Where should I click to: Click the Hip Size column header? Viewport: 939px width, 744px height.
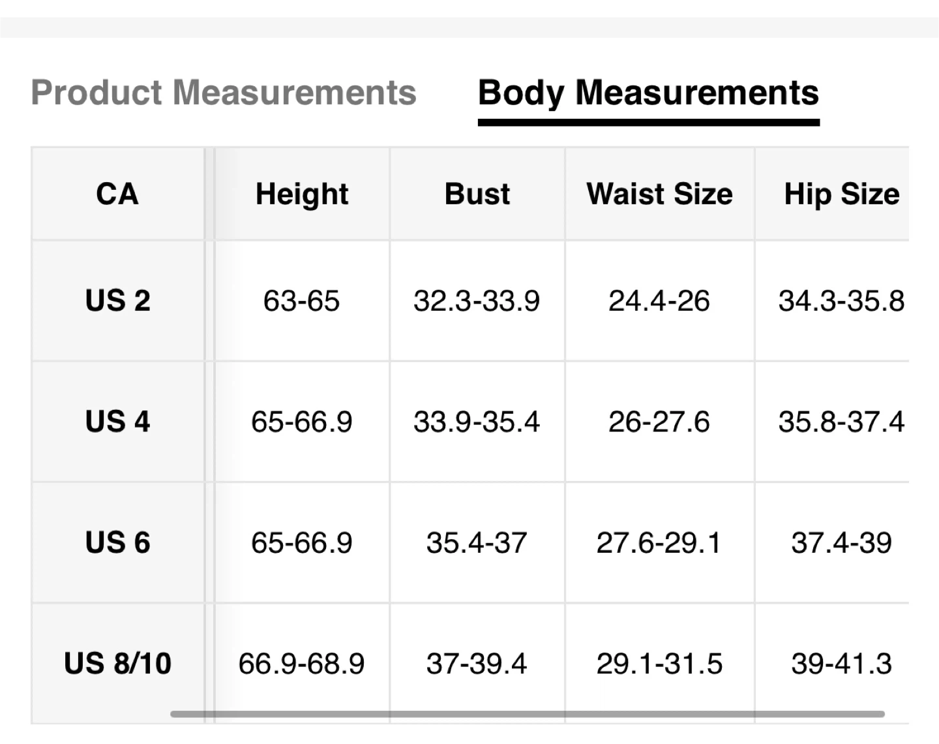841,194
